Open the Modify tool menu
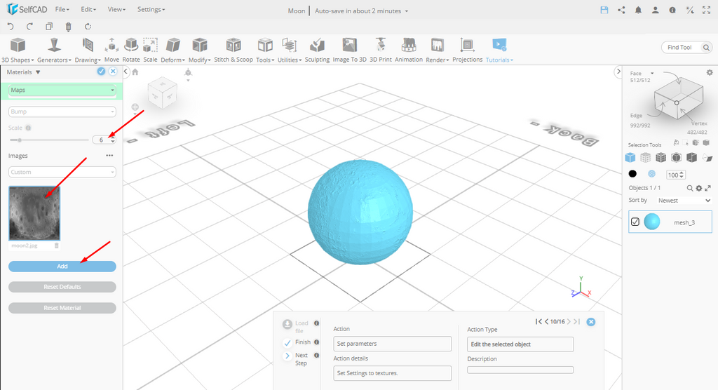Screen dimensions: 718x390 tap(199, 51)
